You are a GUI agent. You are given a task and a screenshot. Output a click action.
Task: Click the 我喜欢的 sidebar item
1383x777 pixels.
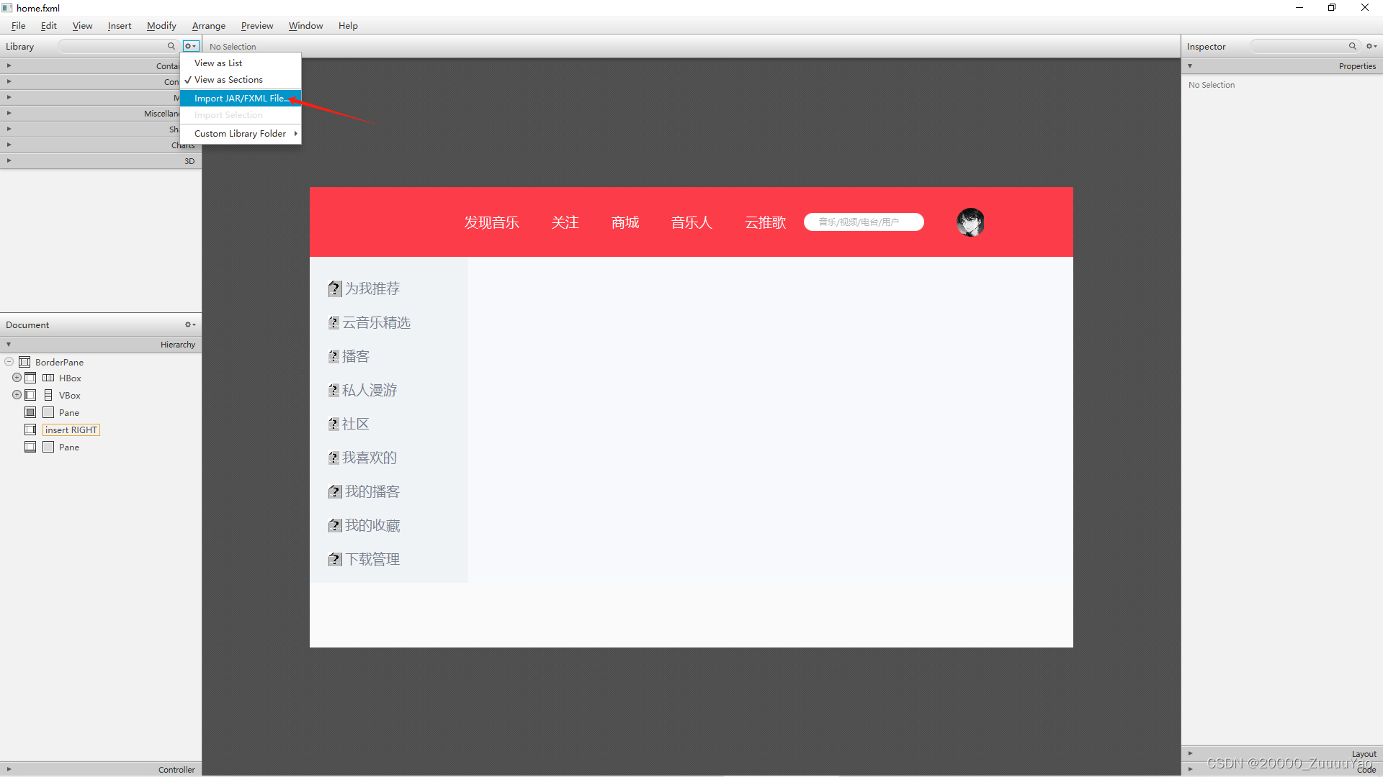369,458
